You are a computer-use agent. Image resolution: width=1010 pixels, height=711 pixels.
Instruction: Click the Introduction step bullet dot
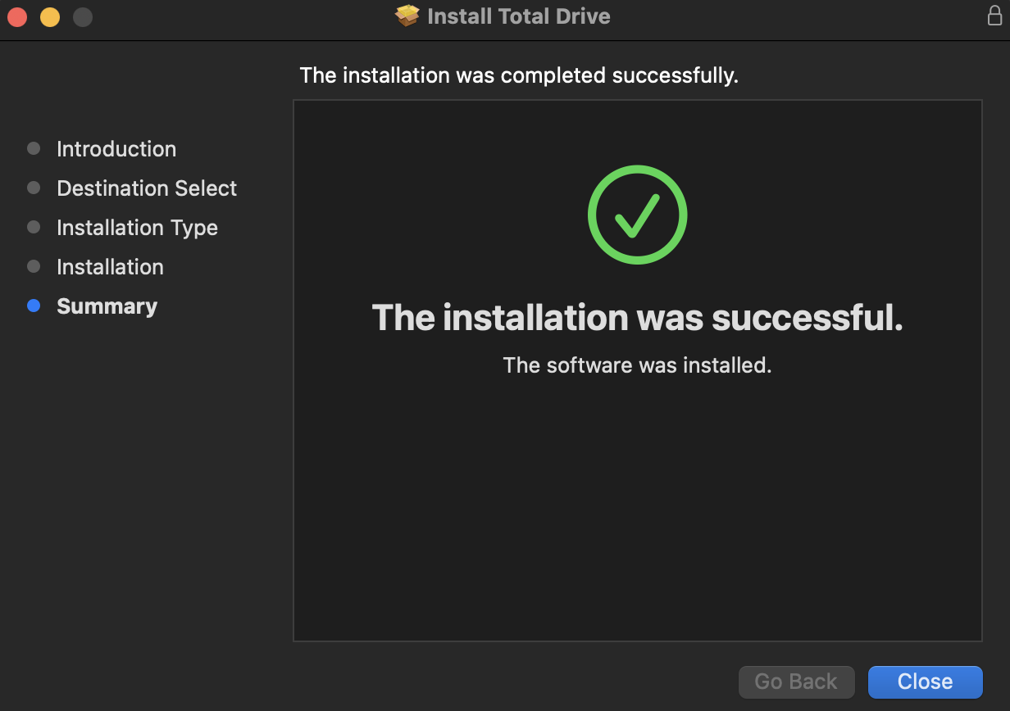coord(34,148)
